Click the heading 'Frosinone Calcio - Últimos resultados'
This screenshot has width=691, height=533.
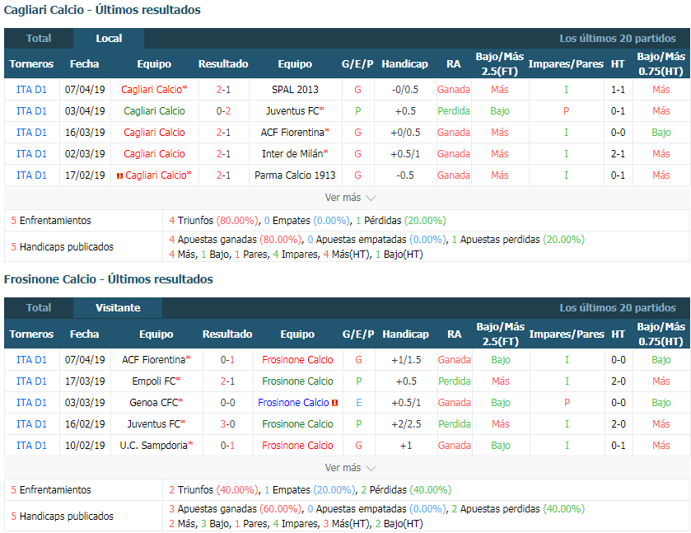click(109, 279)
